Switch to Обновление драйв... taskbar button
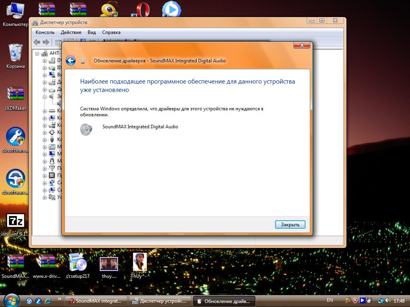 coord(224,301)
